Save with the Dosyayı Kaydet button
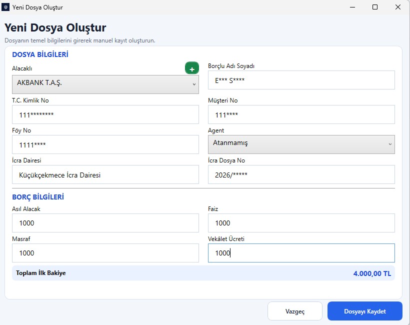 pos(365,311)
